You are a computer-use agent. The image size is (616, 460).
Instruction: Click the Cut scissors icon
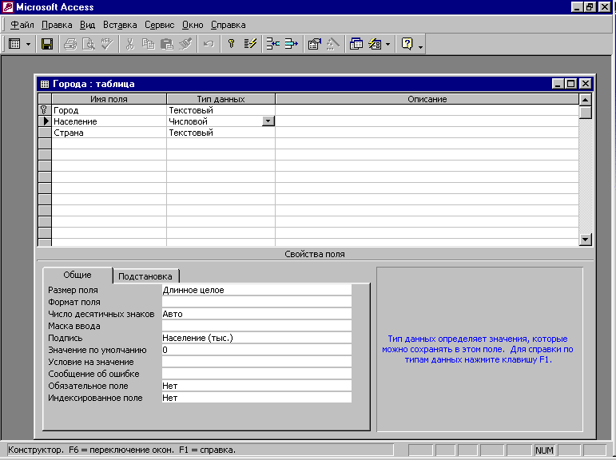coord(129,44)
